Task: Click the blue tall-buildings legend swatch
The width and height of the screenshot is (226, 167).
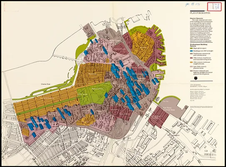Action: pyautogui.click(x=191, y=51)
